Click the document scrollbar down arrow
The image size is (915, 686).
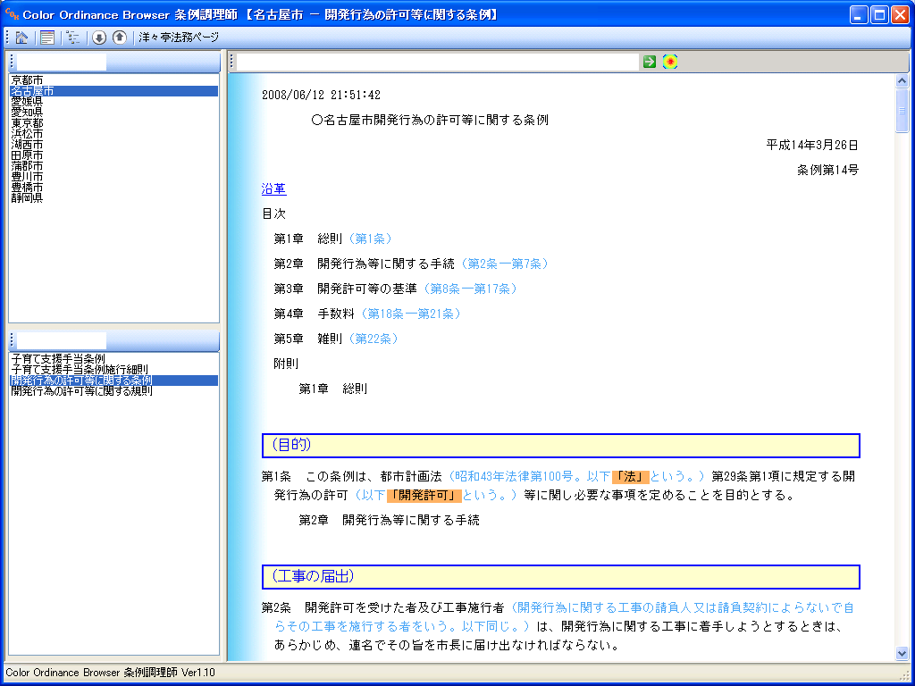click(x=902, y=654)
